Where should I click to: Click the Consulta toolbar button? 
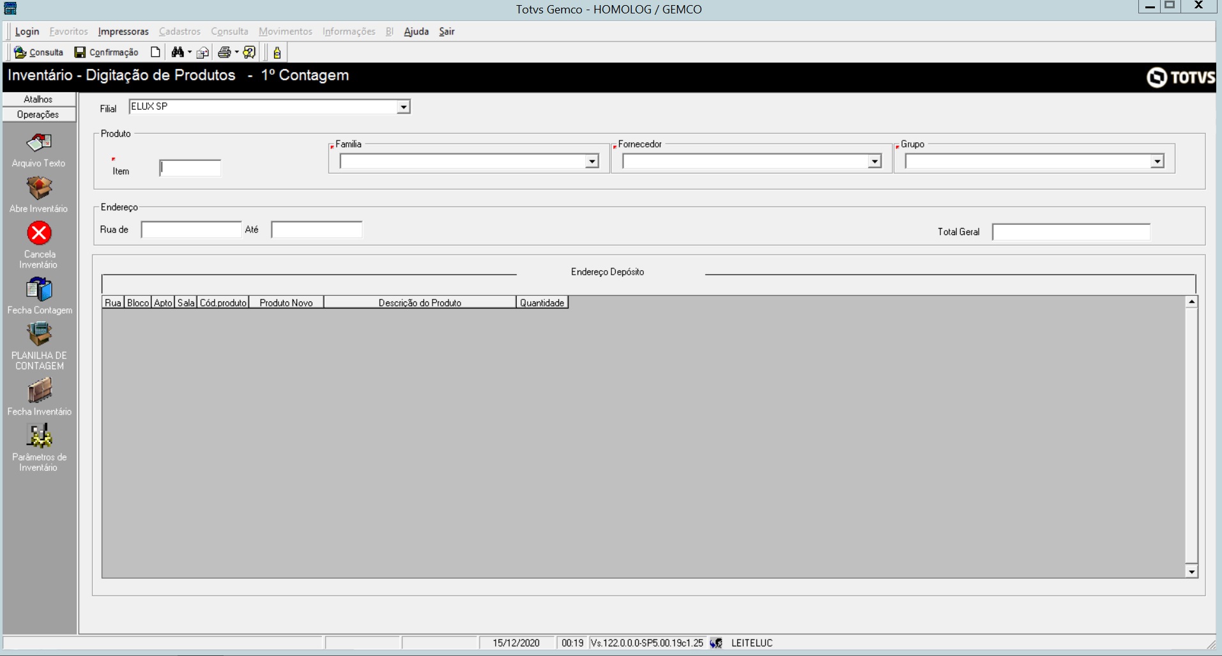coord(39,52)
